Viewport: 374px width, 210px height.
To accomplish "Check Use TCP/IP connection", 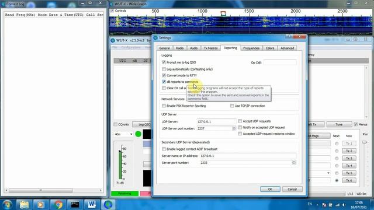I will [232, 106].
